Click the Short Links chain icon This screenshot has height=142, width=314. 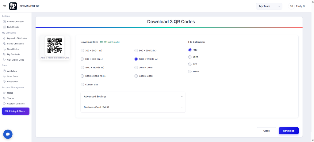4,49
